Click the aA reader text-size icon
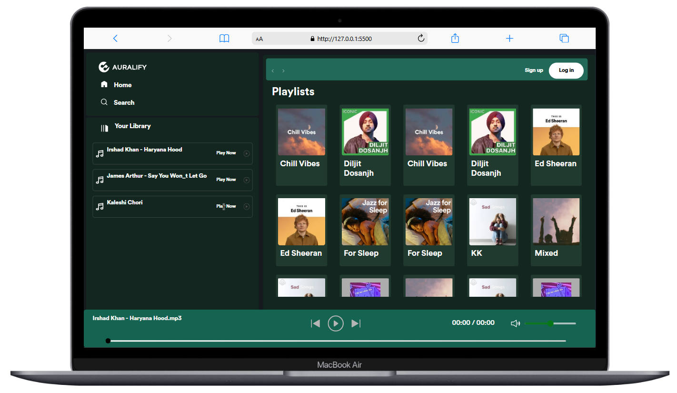This screenshot has width=677, height=393. point(259,39)
